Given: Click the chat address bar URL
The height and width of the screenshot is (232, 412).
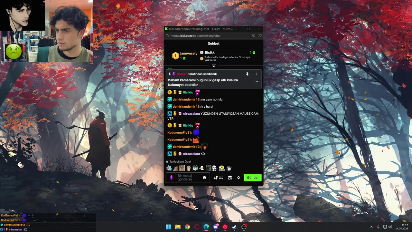Looking at the screenshot, I should (195, 36).
